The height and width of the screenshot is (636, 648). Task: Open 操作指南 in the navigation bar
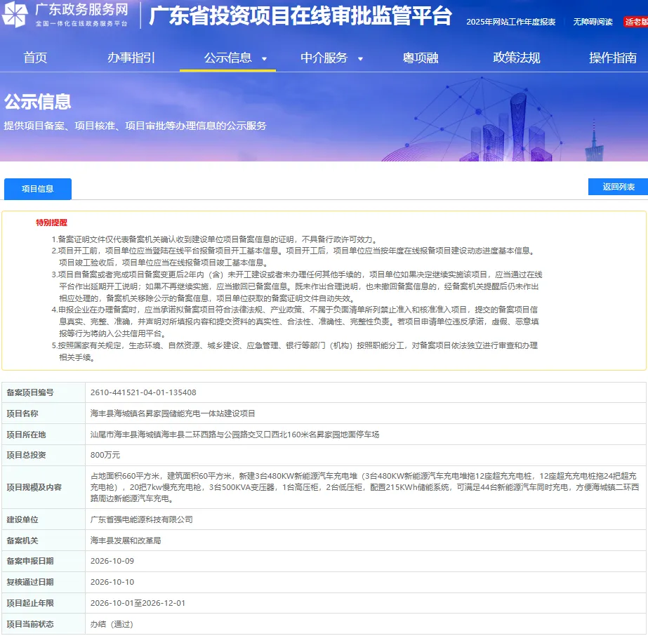[613, 58]
